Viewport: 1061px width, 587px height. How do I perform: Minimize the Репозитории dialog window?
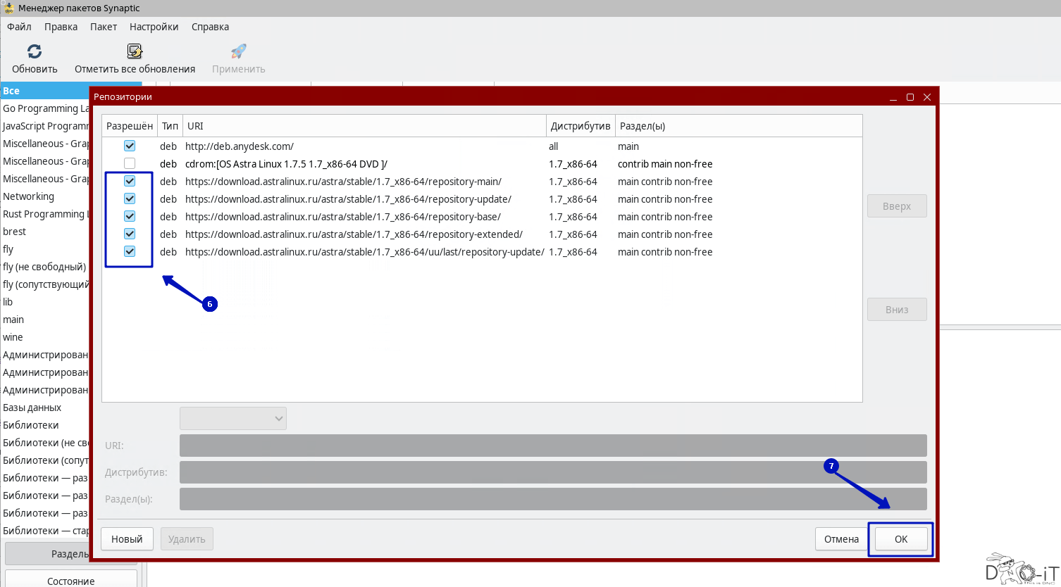coord(893,97)
